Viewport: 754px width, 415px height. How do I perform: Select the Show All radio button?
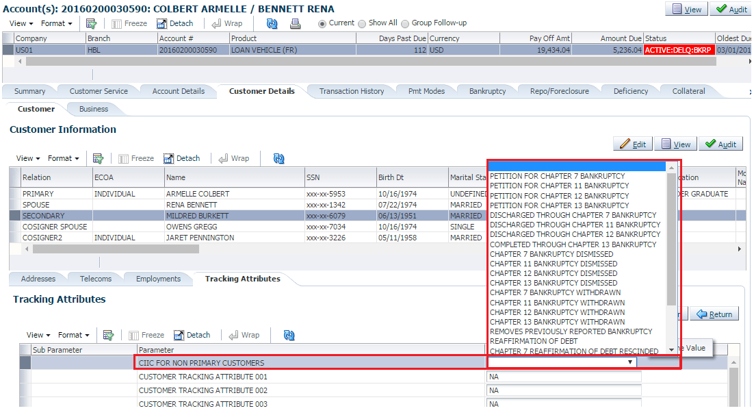(x=363, y=23)
